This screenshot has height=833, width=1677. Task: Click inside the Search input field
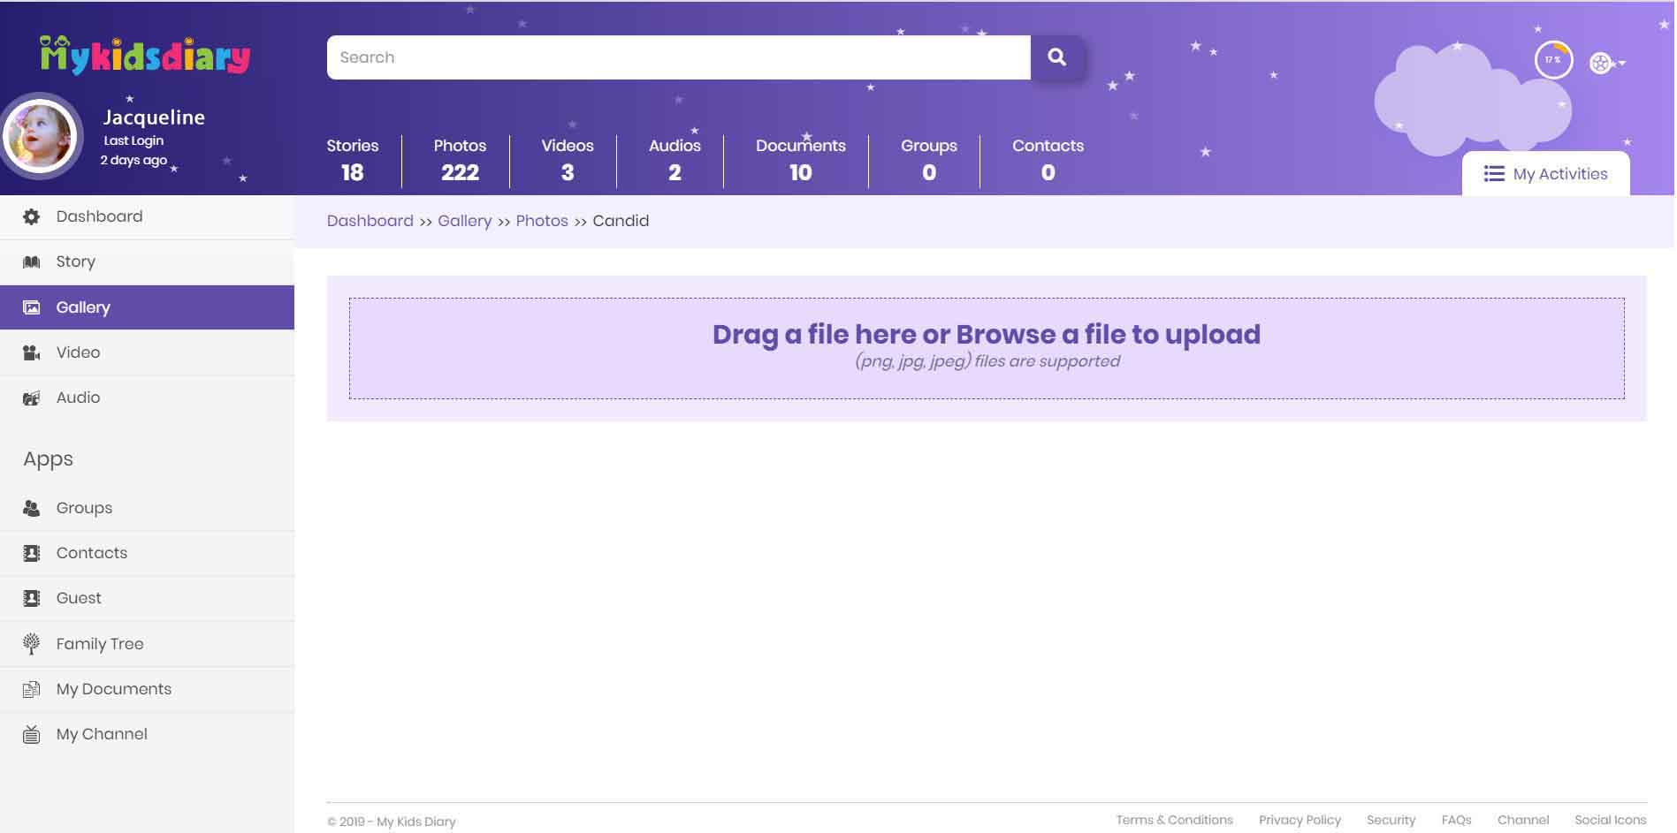(678, 57)
